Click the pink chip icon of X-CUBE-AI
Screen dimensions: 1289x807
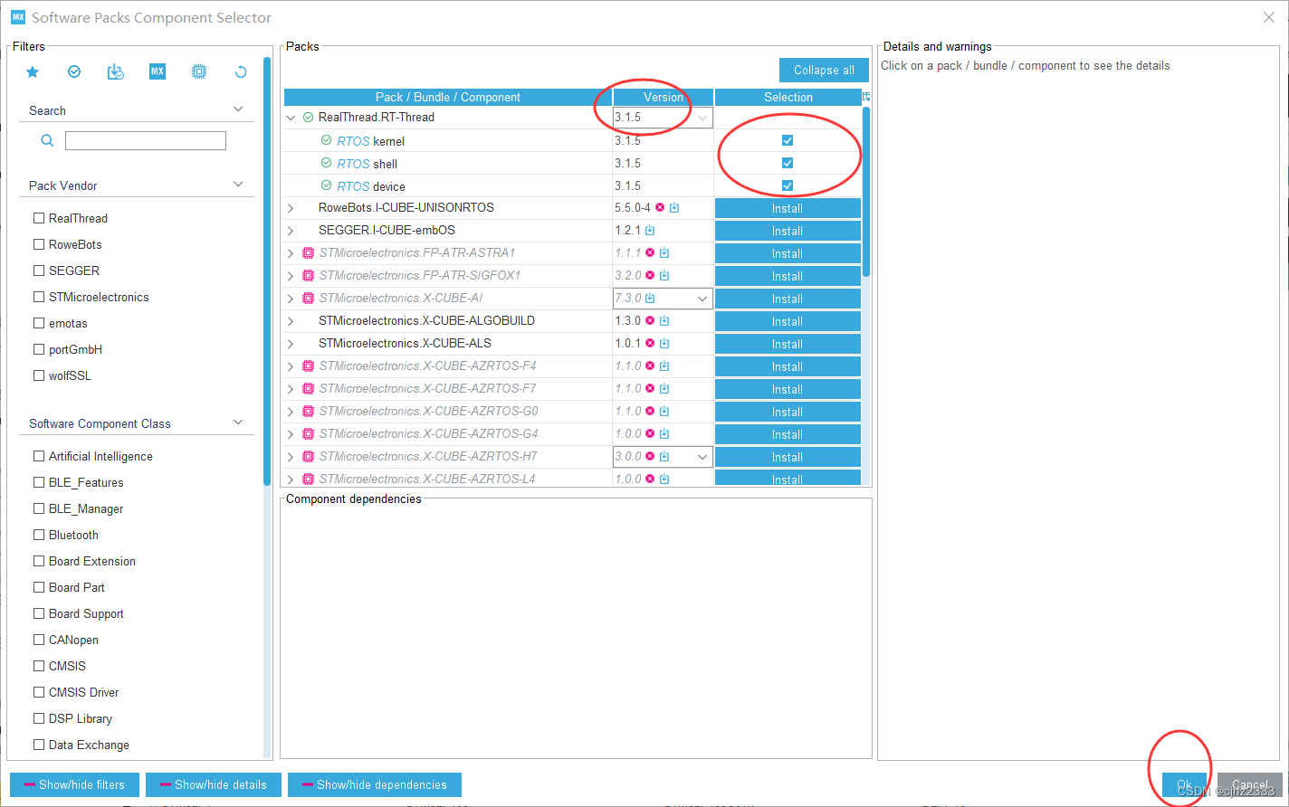[308, 298]
